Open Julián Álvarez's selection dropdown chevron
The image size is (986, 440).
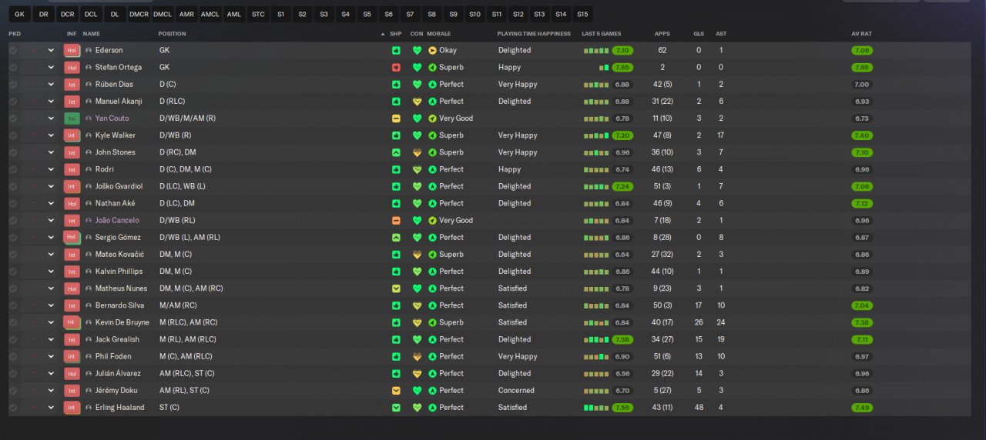[x=52, y=374]
